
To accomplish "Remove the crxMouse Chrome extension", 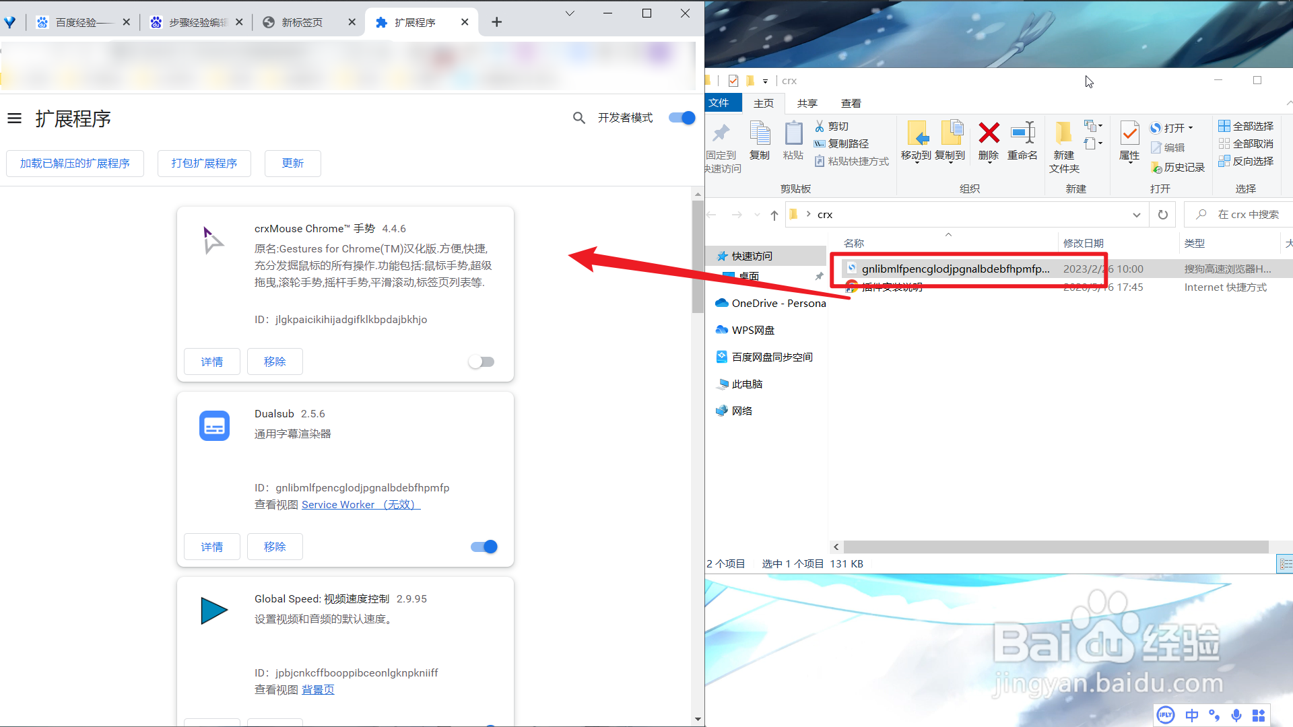I will coord(275,362).
